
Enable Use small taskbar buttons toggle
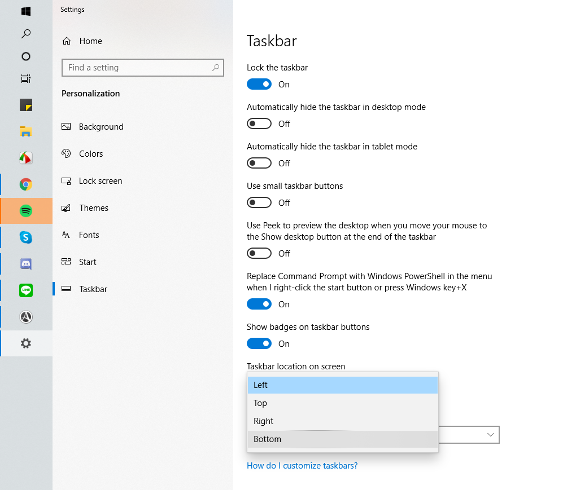pos(259,203)
